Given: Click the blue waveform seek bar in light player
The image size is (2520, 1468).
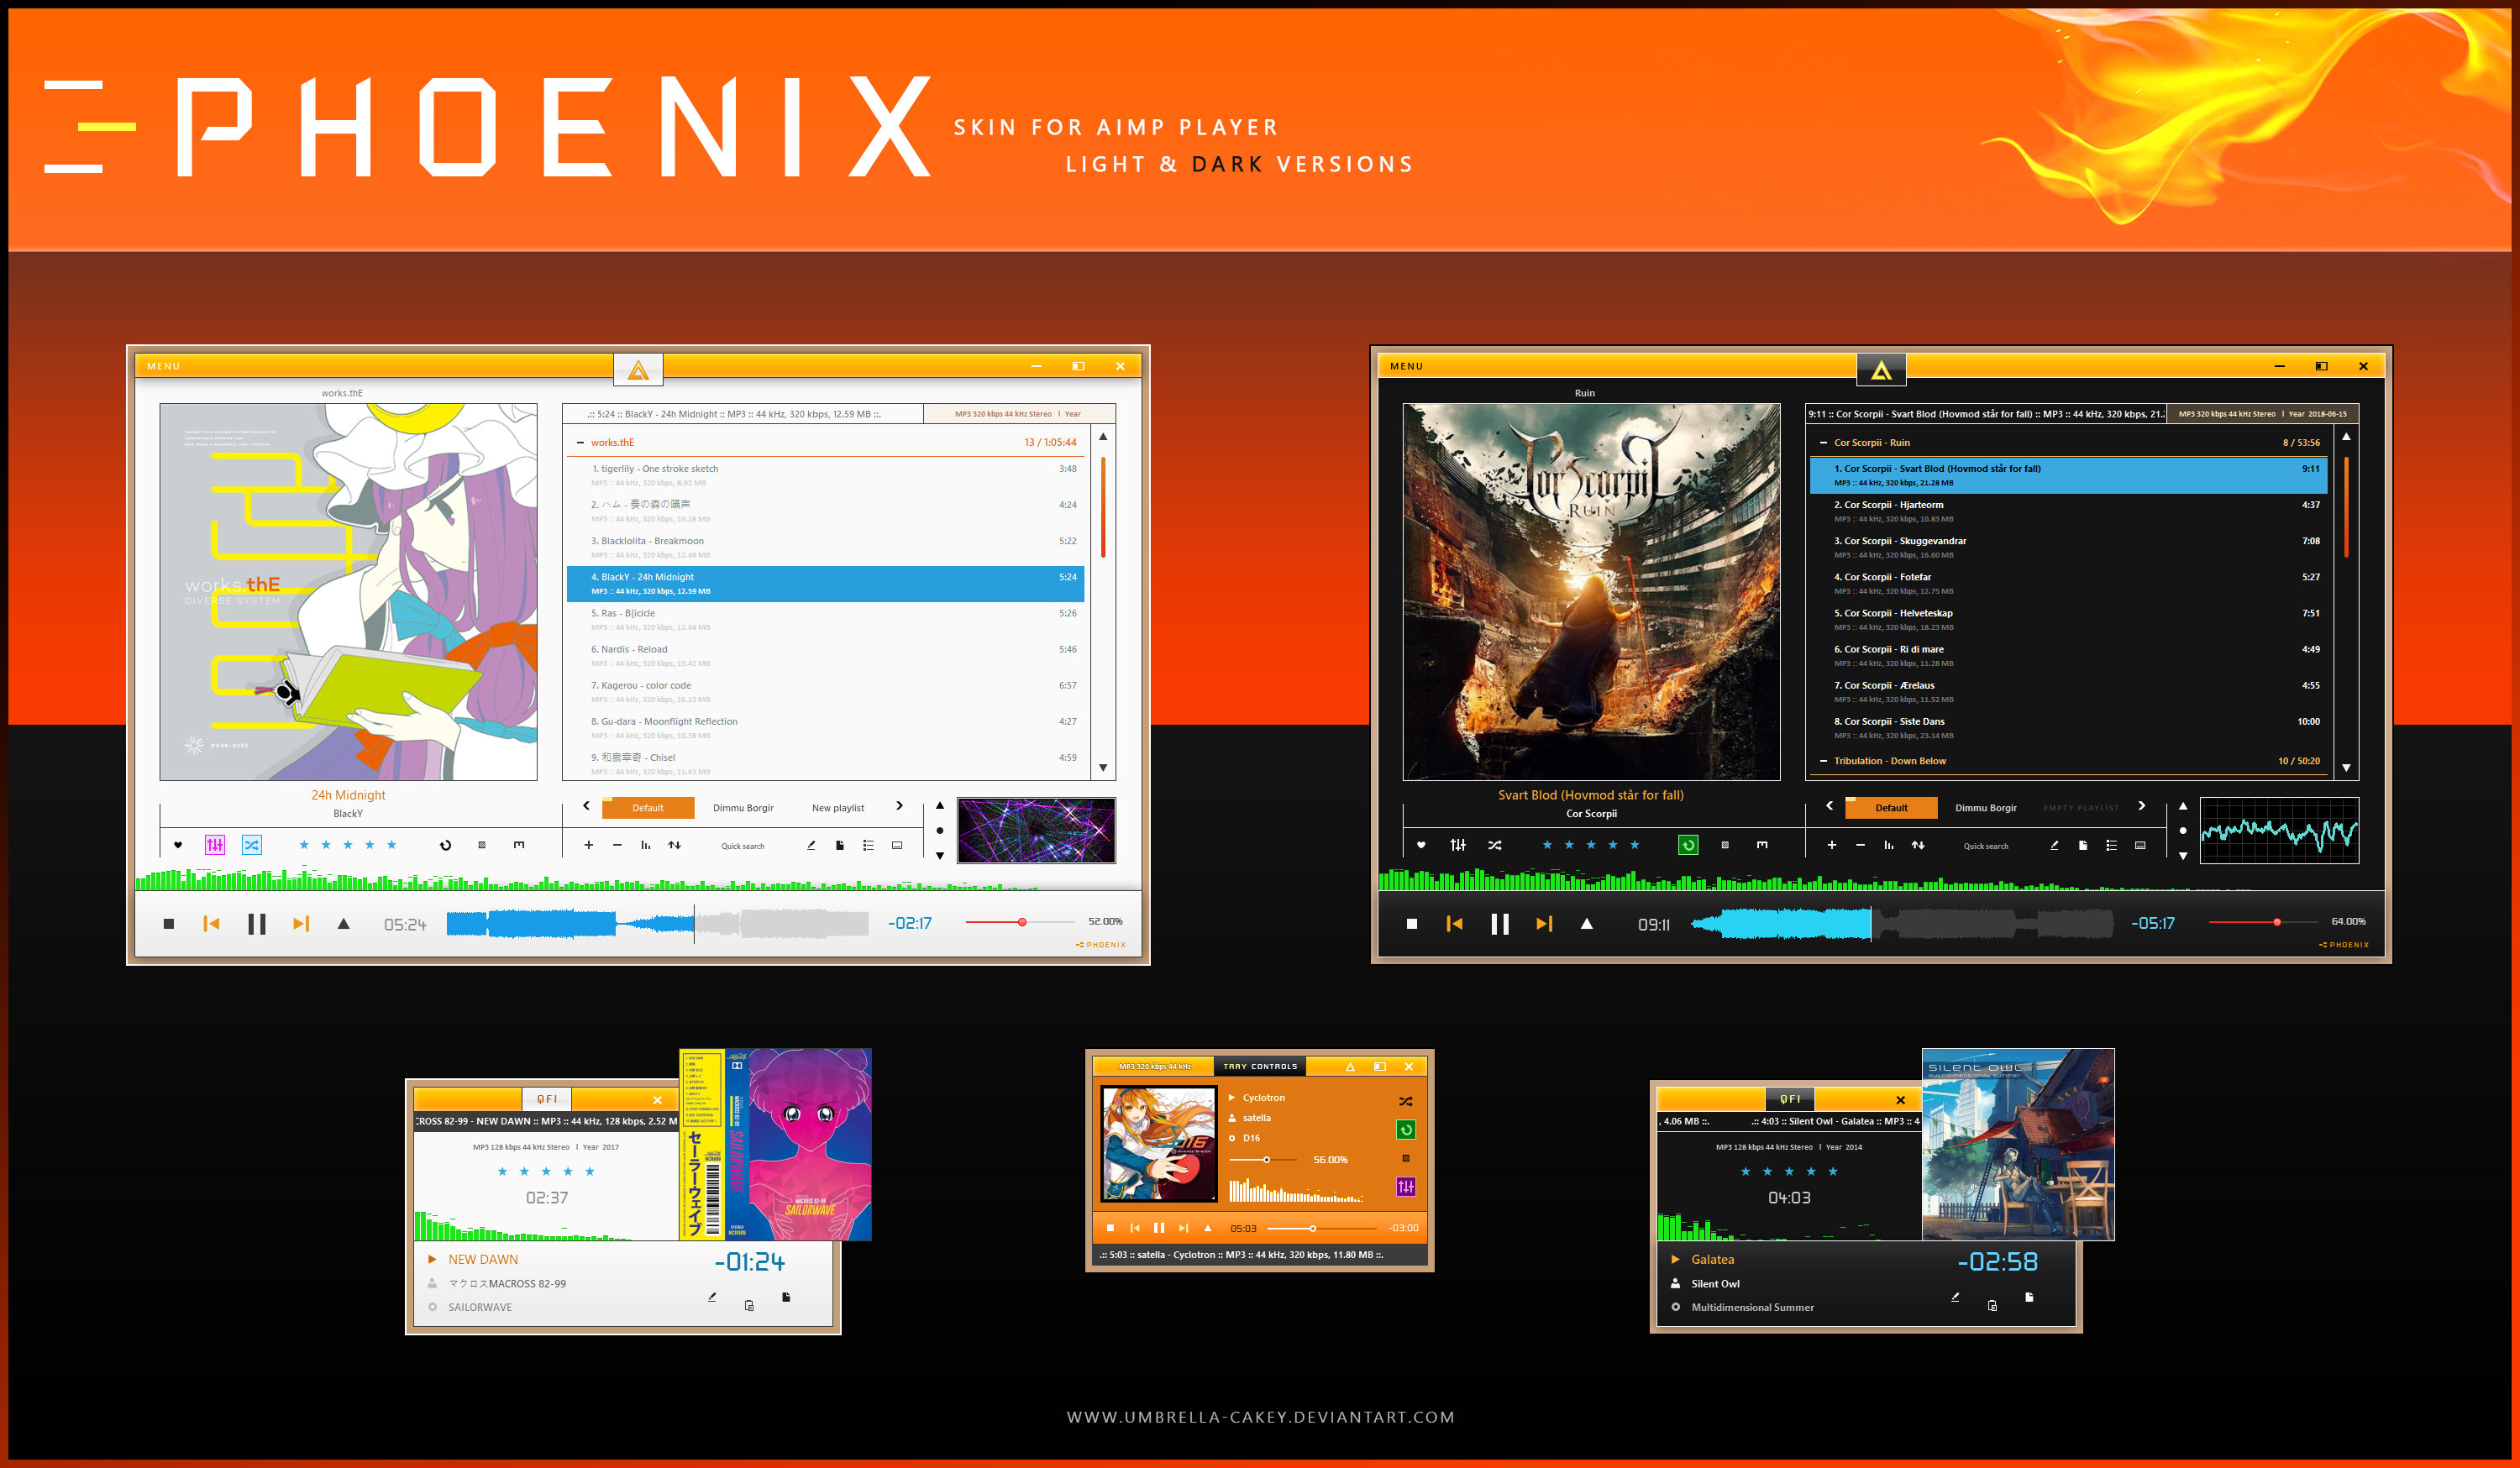Looking at the screenshot, I should [657, 924].
